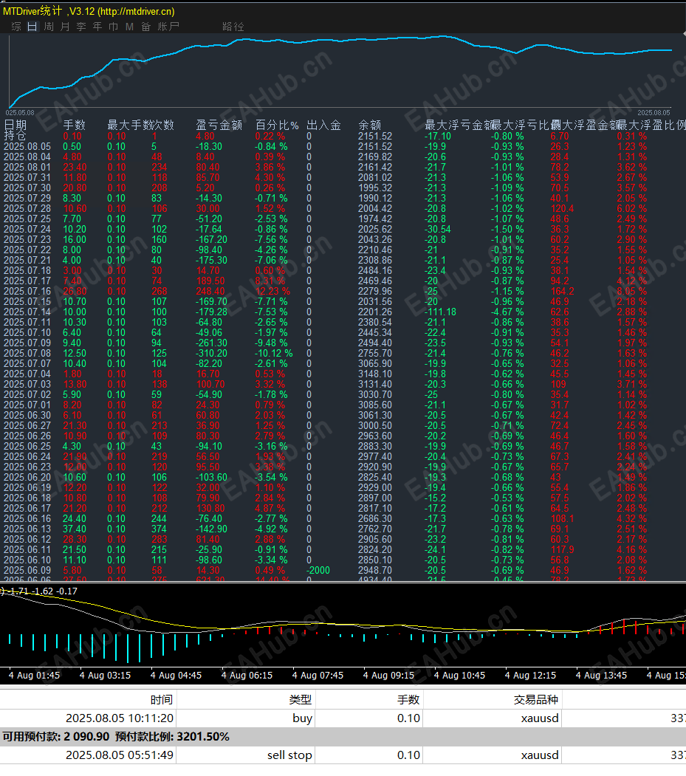Open the 币 currency tab
Viewport: 686px width, 776px height.
click(x=113, y=27)
